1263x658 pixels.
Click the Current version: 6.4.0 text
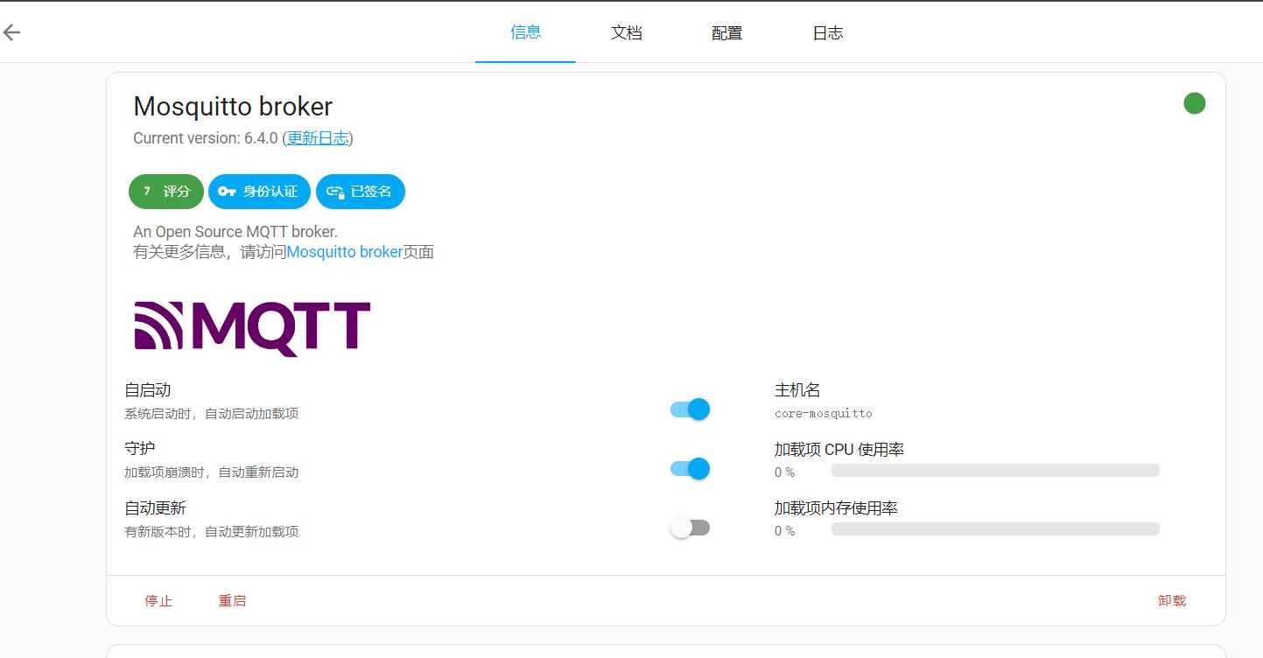coord(206,138)
